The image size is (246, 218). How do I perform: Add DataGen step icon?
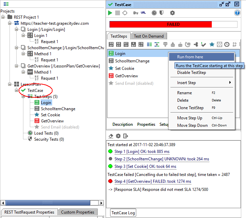coord(180,44)
